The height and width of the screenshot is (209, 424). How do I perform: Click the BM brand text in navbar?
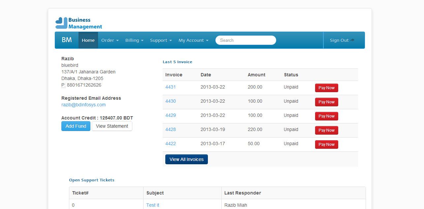pos(67,40)
